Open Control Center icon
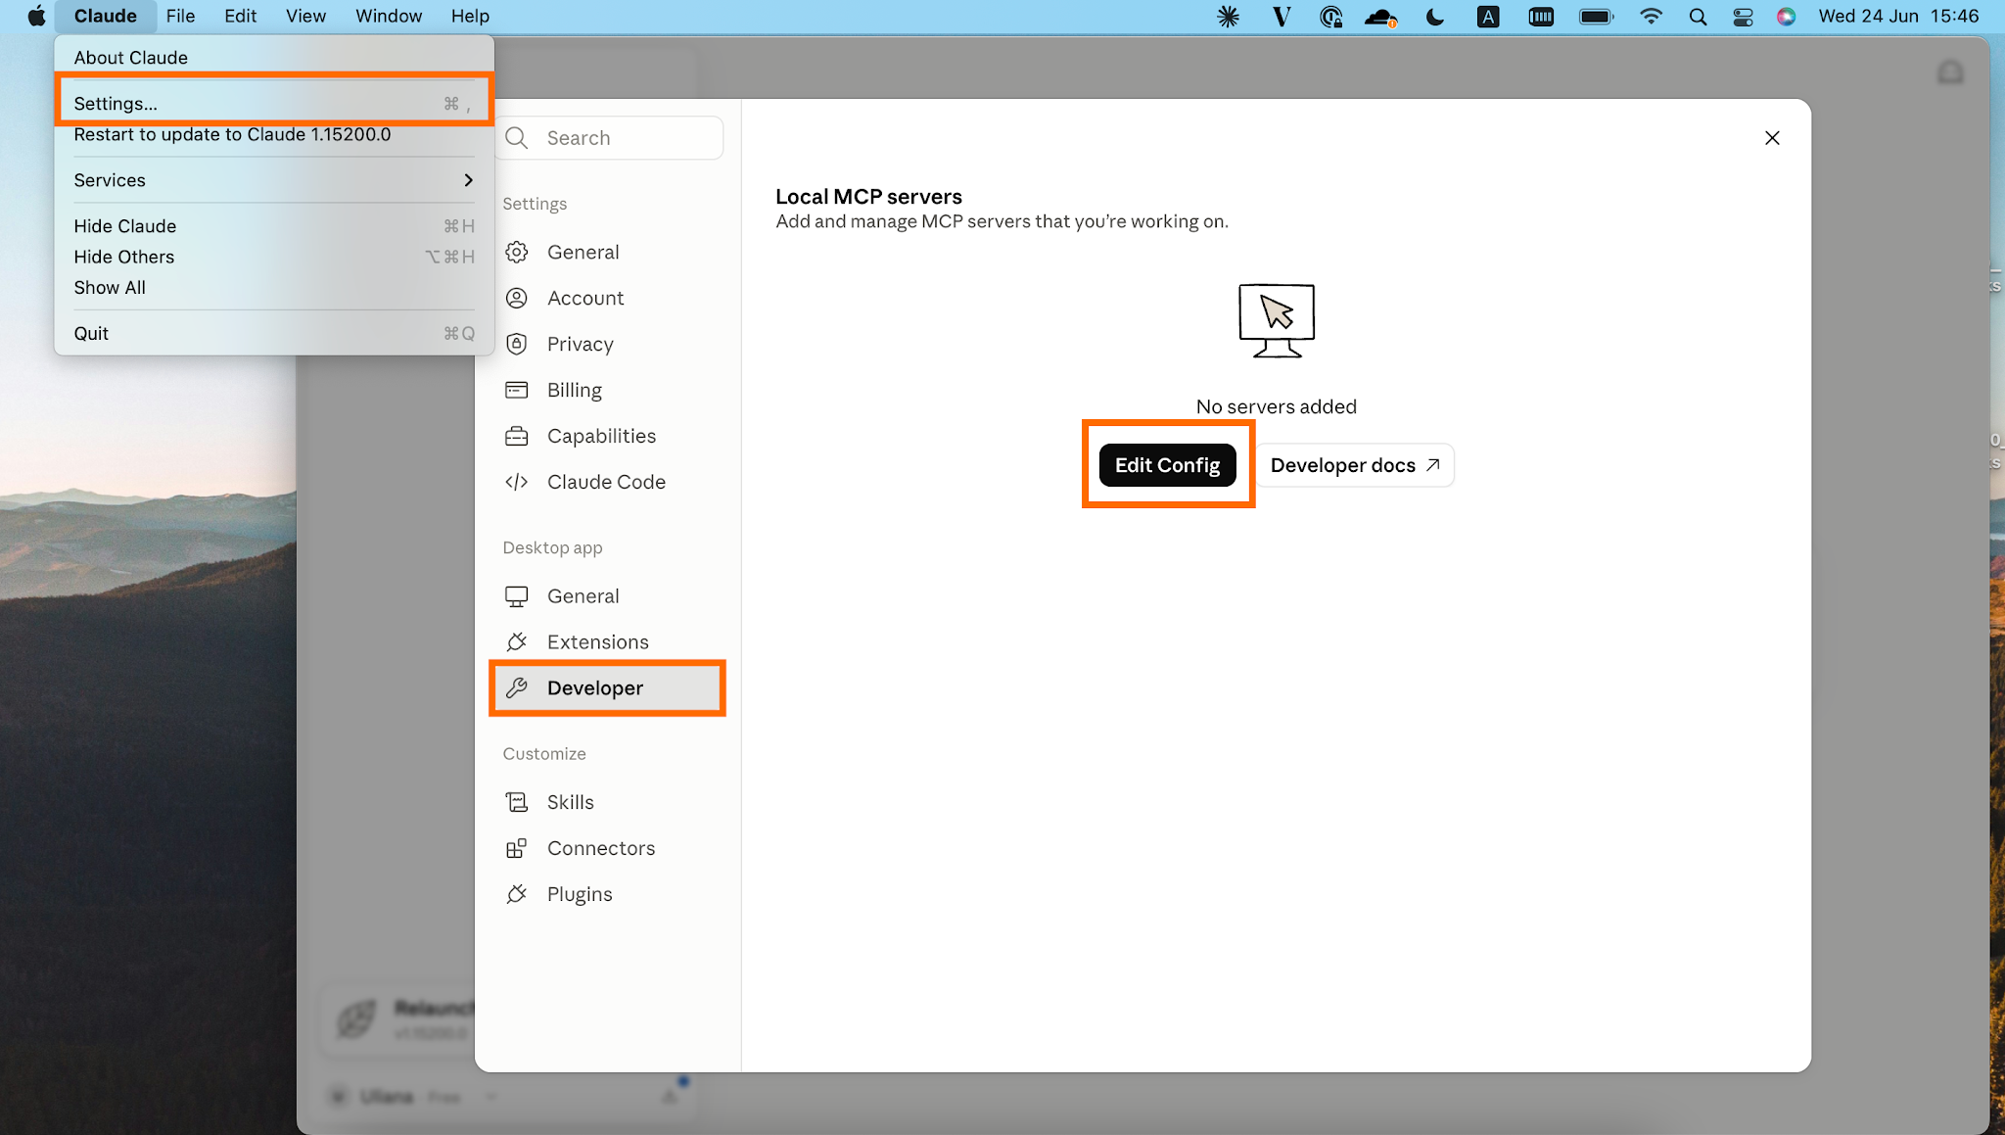This screenshot has height=1135, width=2005. point(1743,16)
